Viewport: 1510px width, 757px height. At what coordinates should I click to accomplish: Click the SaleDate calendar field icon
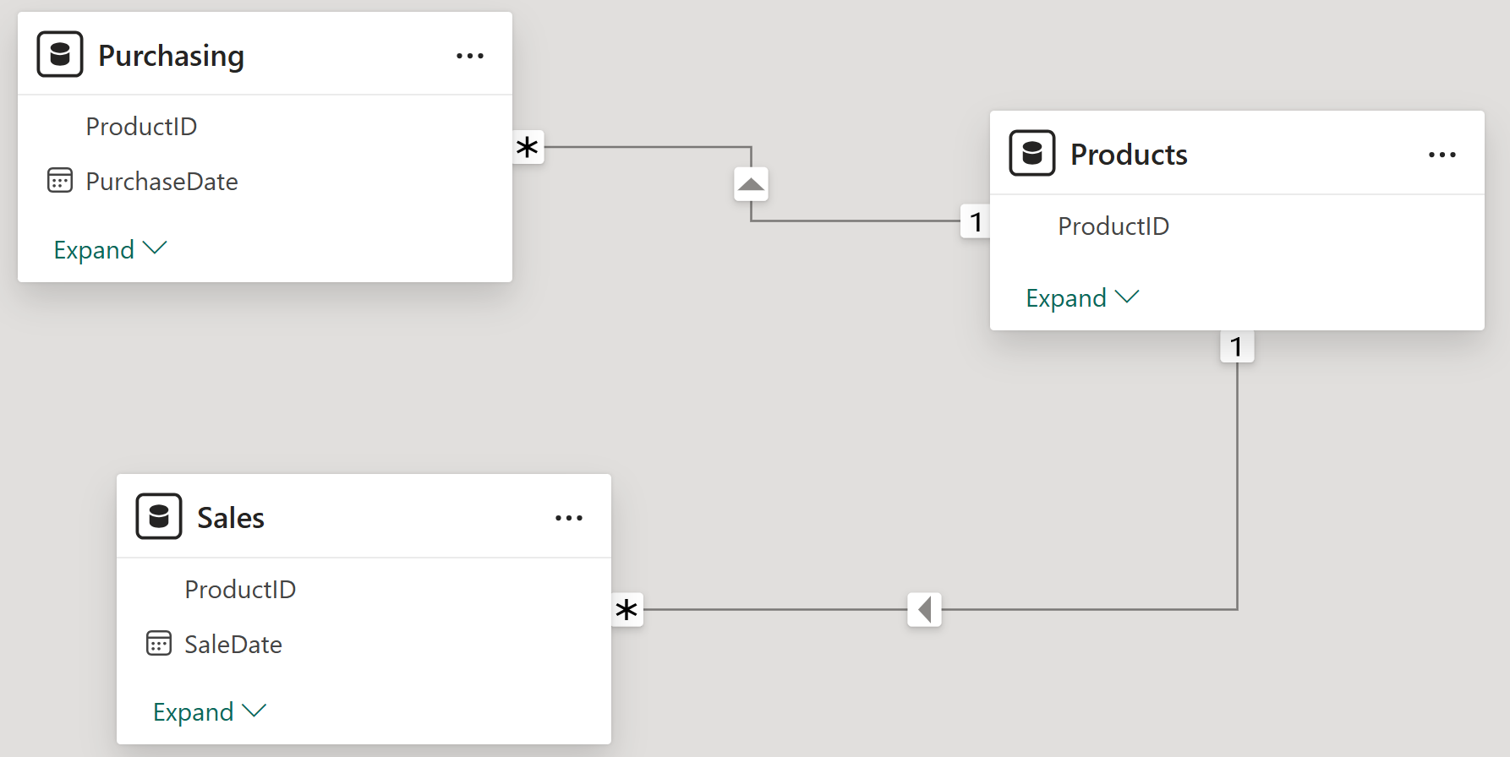(159, 644)
